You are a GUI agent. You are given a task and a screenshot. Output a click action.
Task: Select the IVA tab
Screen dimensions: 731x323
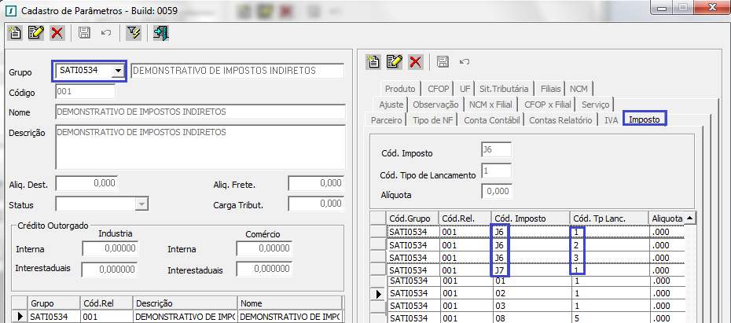tap(612, 120)
